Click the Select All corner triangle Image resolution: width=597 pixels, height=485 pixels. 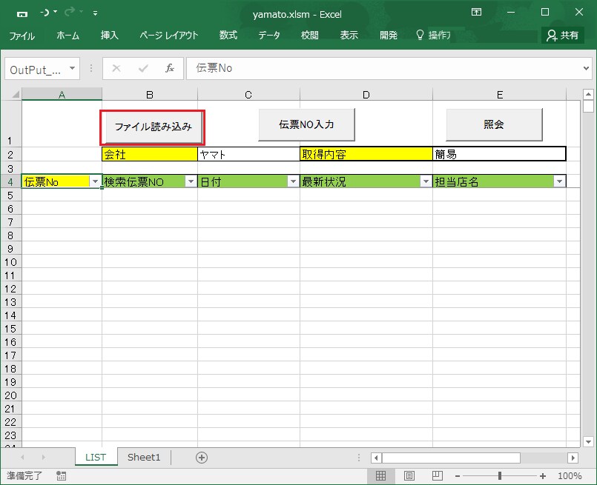pos(16,94)
